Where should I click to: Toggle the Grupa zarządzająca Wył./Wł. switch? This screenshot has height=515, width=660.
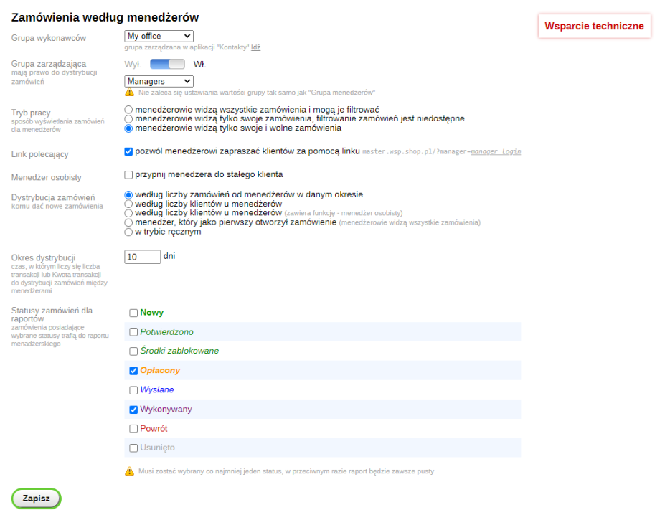[x=172, y=64]
